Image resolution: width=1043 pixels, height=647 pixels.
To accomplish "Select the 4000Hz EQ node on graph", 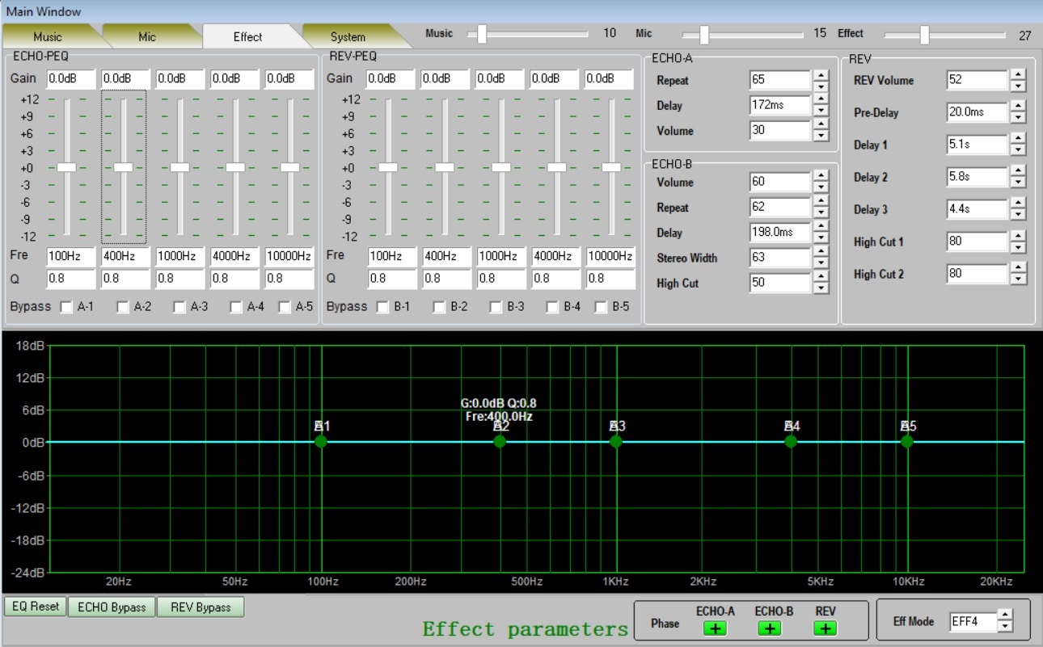I will (791, 441).
